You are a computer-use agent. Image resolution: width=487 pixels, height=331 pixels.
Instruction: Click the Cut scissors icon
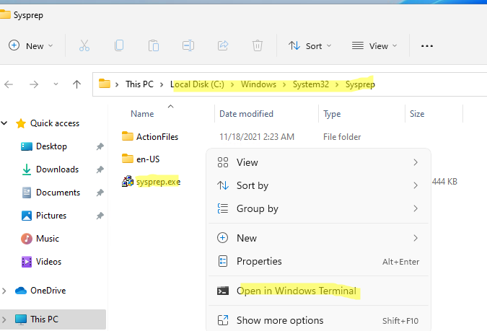point(84,45)
